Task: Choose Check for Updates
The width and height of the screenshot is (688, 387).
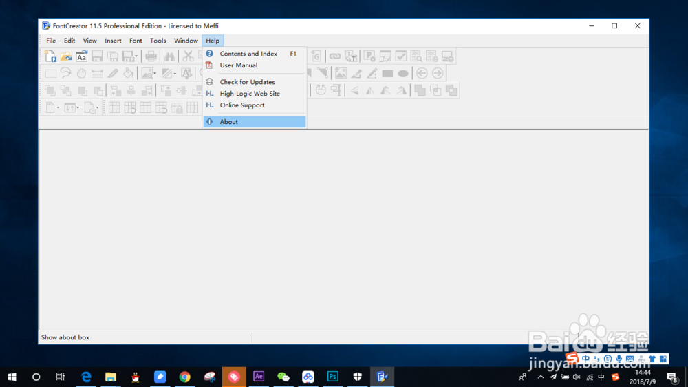Action: tap(255, 82)
